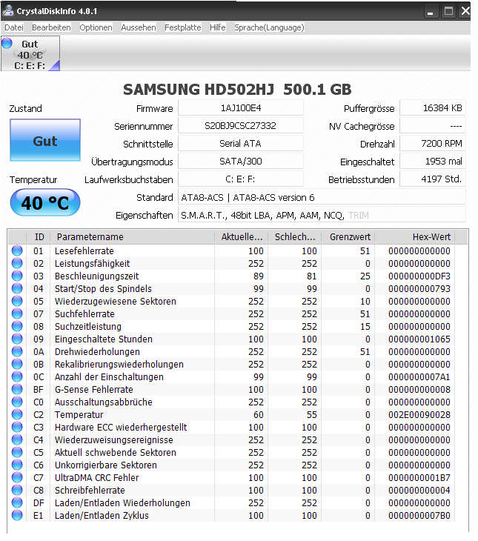This screenshot has width=478, height=541.
Task: Click status orb for Laden/Entladen Zyklus
Action: [x=17, y=515]
